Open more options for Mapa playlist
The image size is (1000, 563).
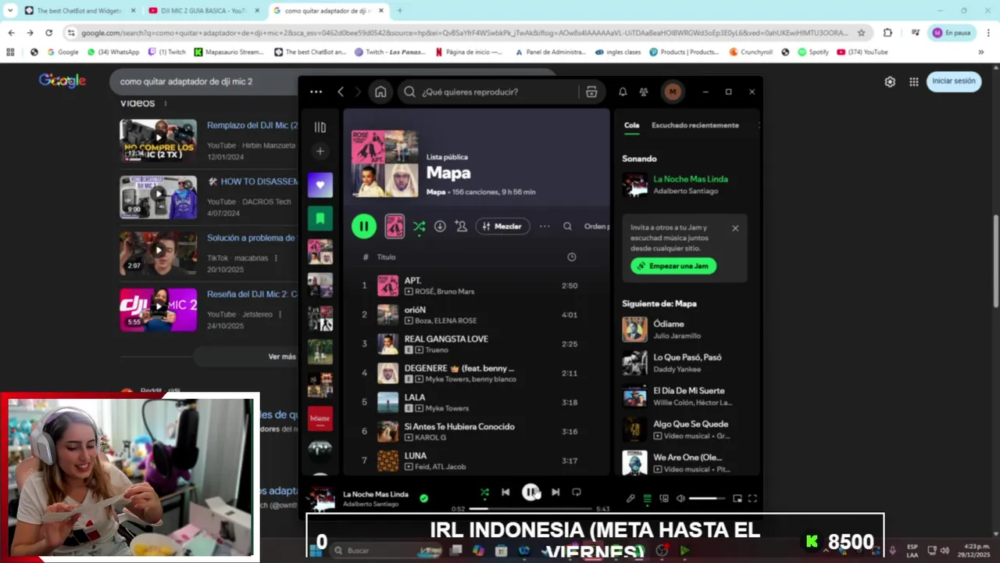click(545, 226)
